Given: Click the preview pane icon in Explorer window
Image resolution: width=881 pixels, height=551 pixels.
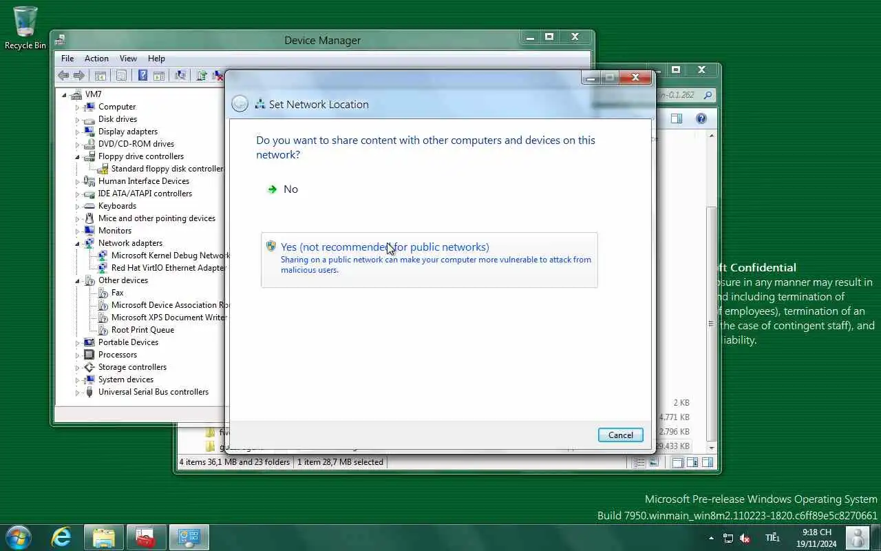Looking at the screenshot, I should (x=677, y=118).
